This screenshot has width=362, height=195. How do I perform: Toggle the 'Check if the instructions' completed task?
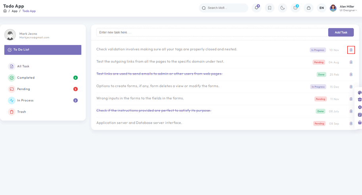pos(153,111)
